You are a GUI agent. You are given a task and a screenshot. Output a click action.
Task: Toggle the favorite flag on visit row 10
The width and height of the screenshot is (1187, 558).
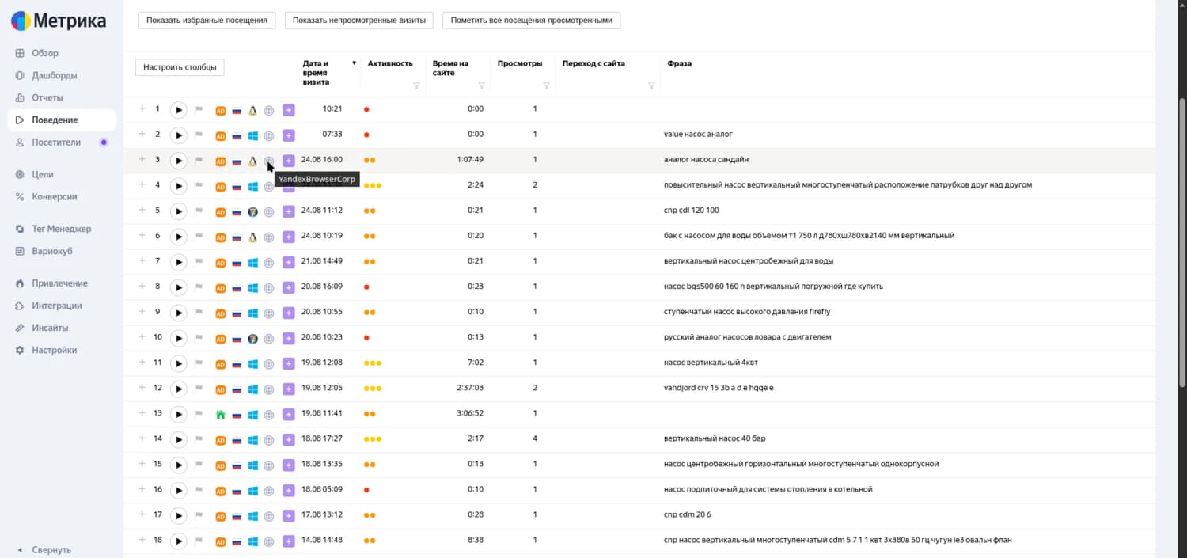[x=199, y=338]
